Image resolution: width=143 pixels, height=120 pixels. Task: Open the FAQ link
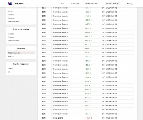9,72
